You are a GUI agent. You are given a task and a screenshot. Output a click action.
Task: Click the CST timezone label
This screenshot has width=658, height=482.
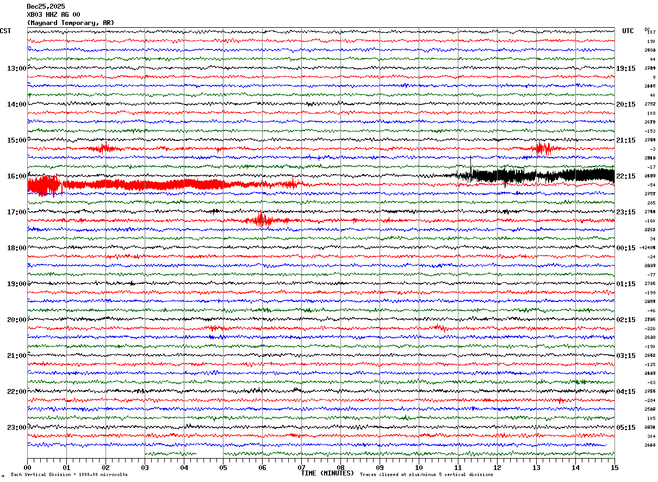tap(5, 31)
